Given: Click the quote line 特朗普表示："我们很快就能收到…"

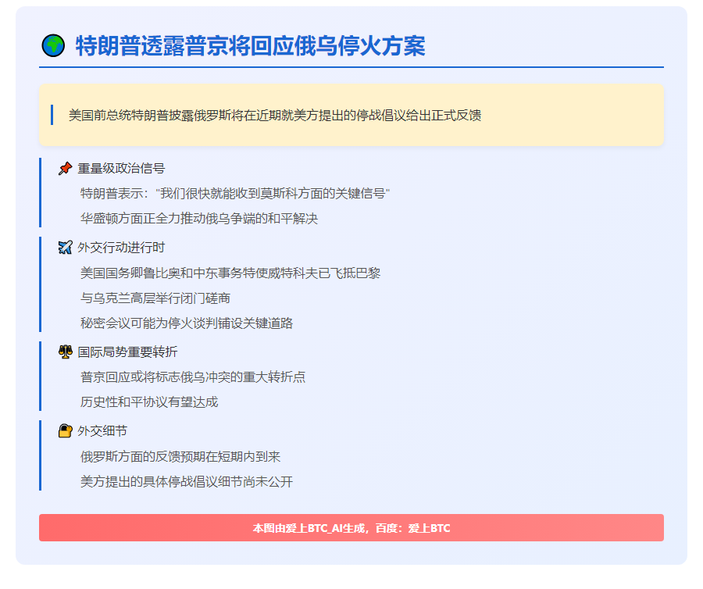Looking at the screenshot, I should pos(235,194).
